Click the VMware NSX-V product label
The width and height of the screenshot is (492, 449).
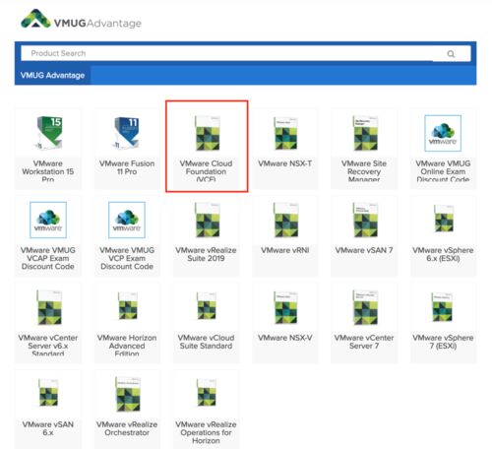285,338
